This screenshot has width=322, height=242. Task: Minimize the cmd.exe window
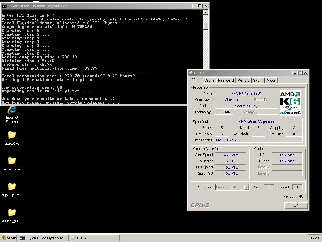(195, 6)
